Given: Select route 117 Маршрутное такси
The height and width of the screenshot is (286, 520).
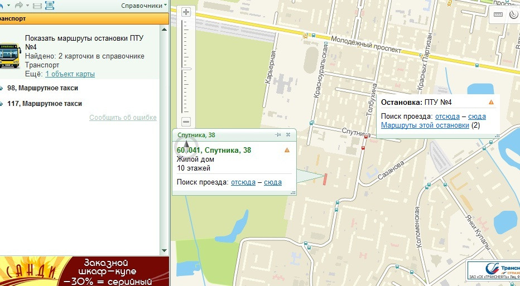Looking at the screenshot, I should pos(45,104).
